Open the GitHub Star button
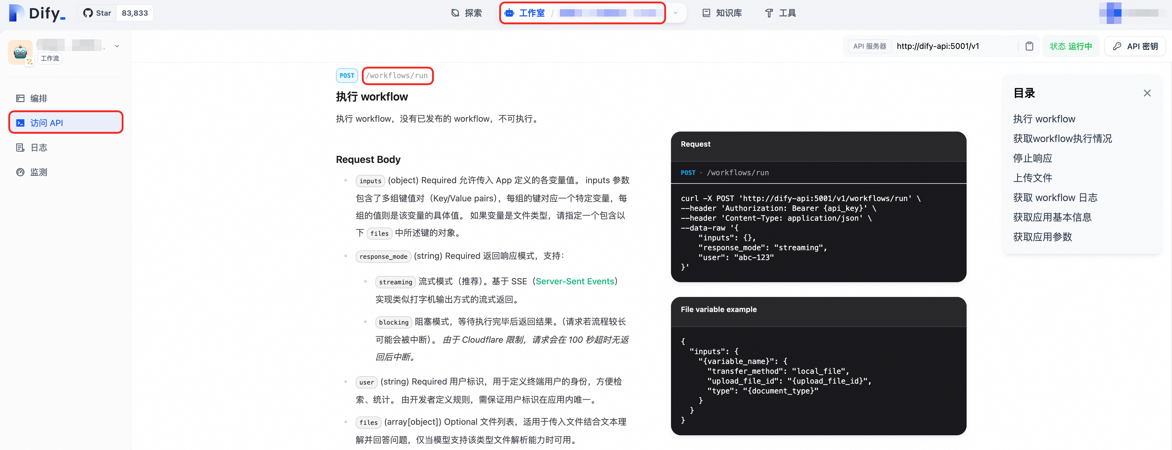The height and width of the screenshot is (450, 1172). pyautogui.click(x=97, y=13)
